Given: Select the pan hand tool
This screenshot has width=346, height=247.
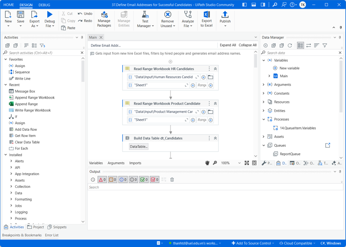Looking at the screenshot, I should pos(207,163).
